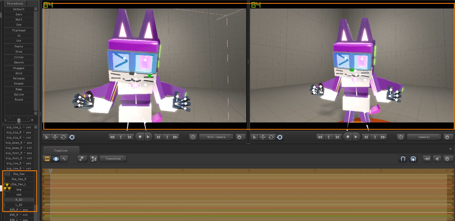This screenshot has width=455, height=221.
Task: Select the bip_foot_R - pos control
Action: click(x=19, y=153)
